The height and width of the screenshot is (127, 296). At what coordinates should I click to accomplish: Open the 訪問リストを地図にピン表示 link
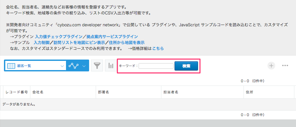(x=79, y=42)
